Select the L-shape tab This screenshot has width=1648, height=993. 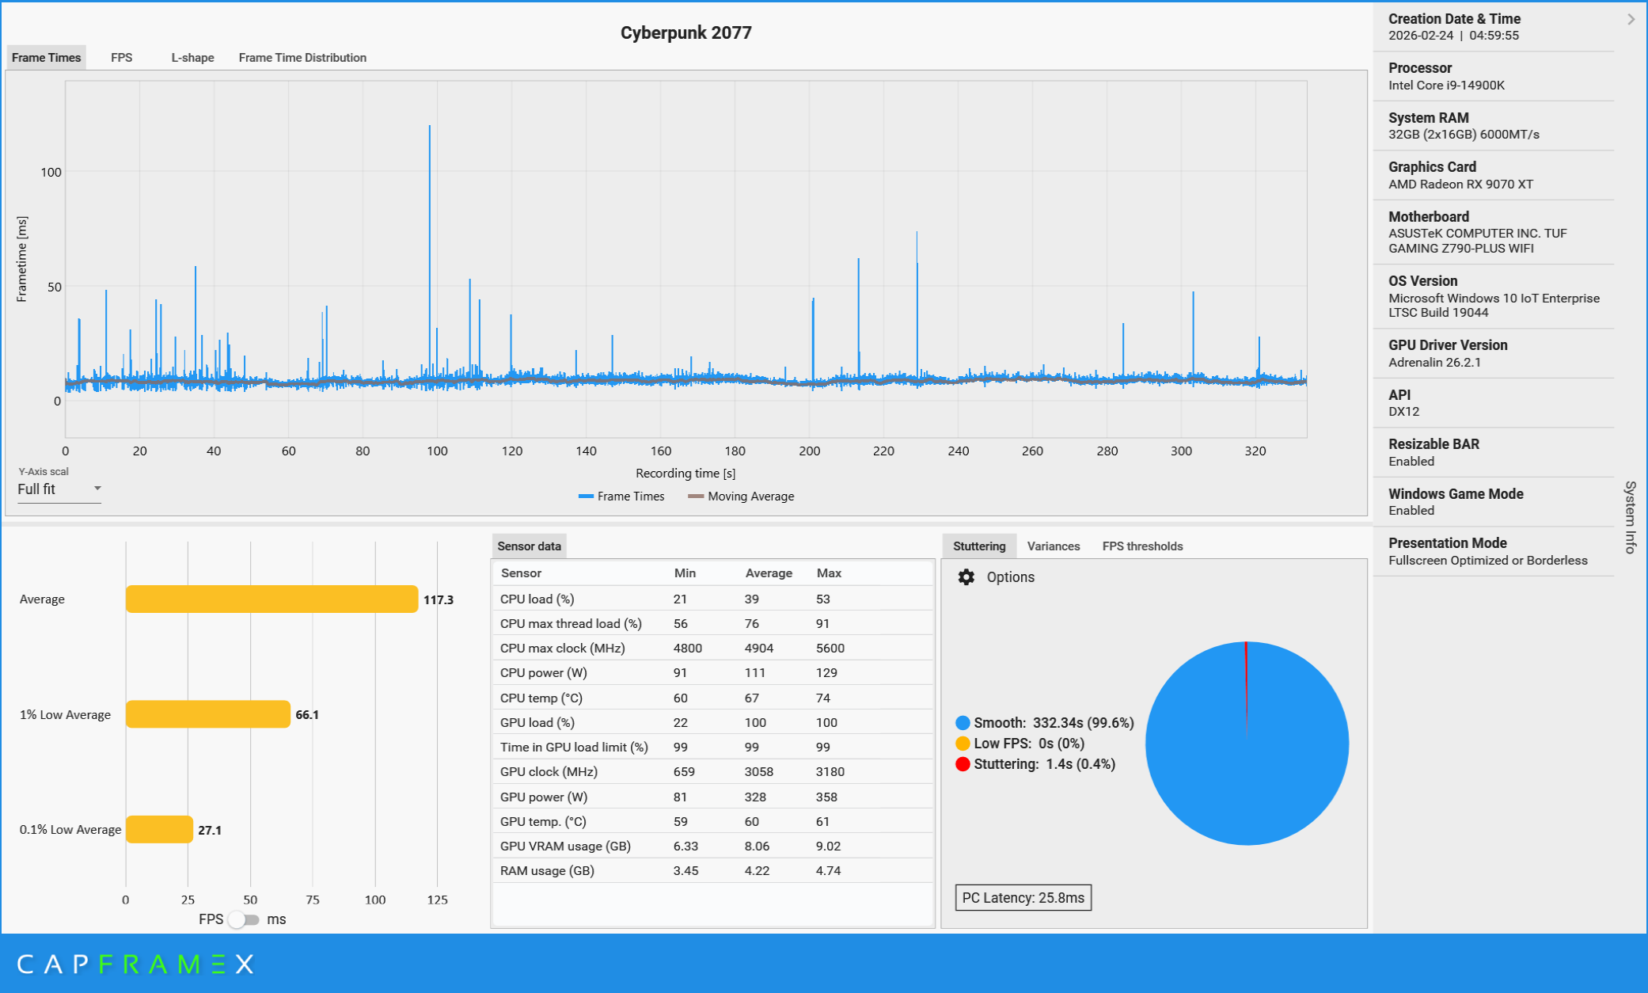point(192,58)
